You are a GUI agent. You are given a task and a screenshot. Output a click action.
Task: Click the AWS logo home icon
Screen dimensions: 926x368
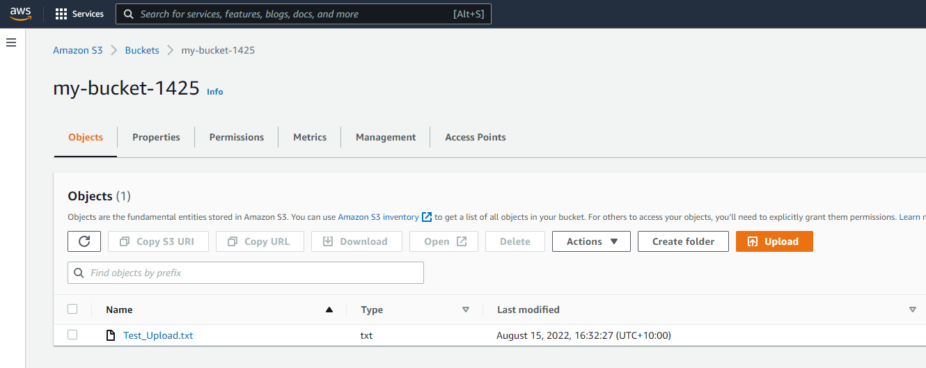click(x=21, y=14)
